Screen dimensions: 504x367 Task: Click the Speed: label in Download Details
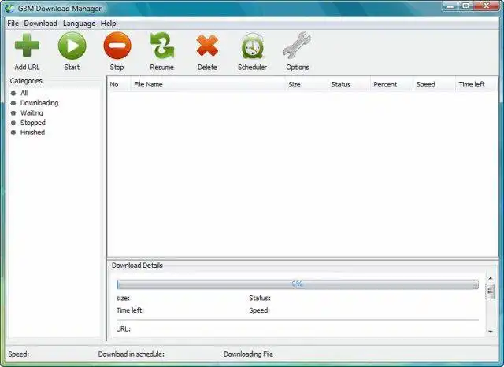point(259,310)
